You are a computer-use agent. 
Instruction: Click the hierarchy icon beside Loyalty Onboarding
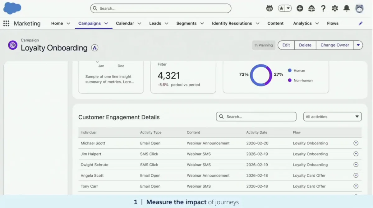click(x=95, y=48)
